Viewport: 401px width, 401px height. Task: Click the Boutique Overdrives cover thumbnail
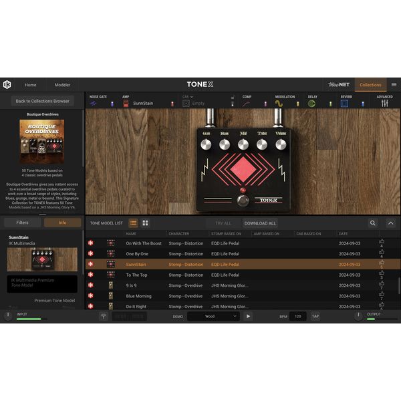42,141
